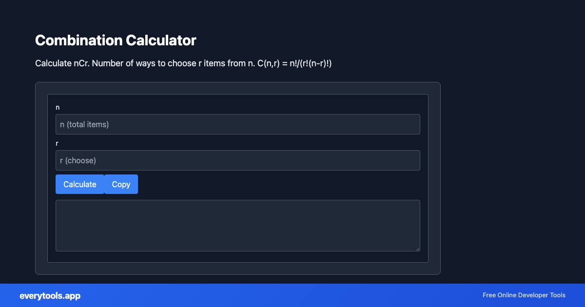Image resolution: width=585 pixels, height=307 pixels.
Task: Copy the combination result with Copy
Action: 120,184
